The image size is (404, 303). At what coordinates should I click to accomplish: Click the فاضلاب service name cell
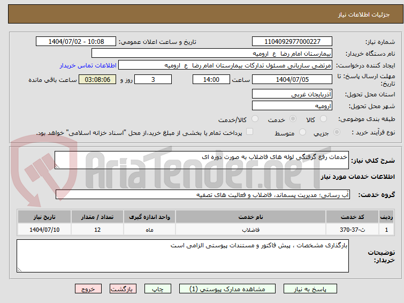[x=251, y=230]
